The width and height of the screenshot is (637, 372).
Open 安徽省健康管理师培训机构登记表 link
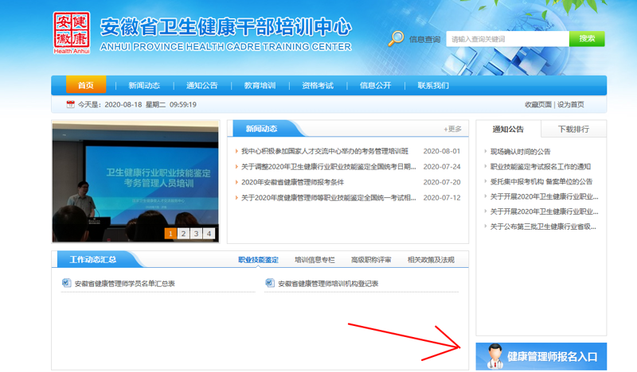coord(328,284)
